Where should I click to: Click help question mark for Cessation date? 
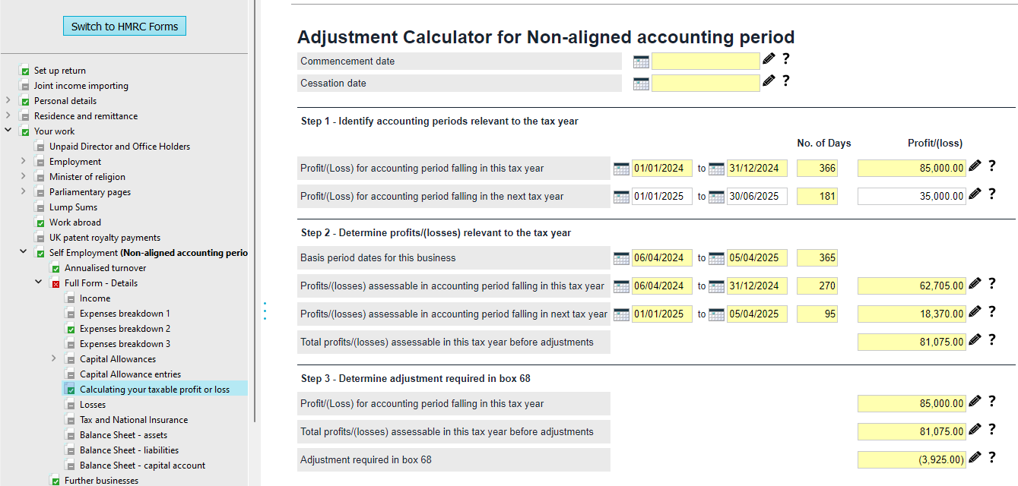tap(786, 80)
